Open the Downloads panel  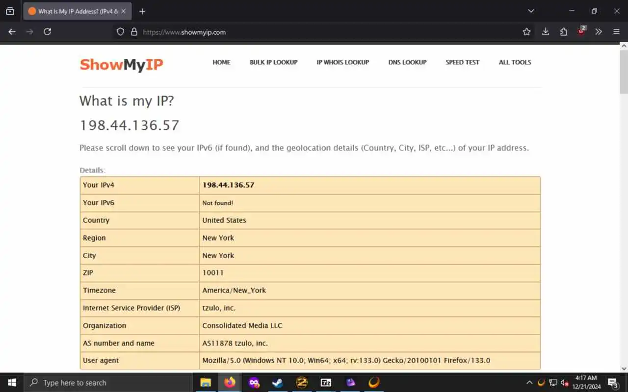pyautogui.click(x=546, y=32)
